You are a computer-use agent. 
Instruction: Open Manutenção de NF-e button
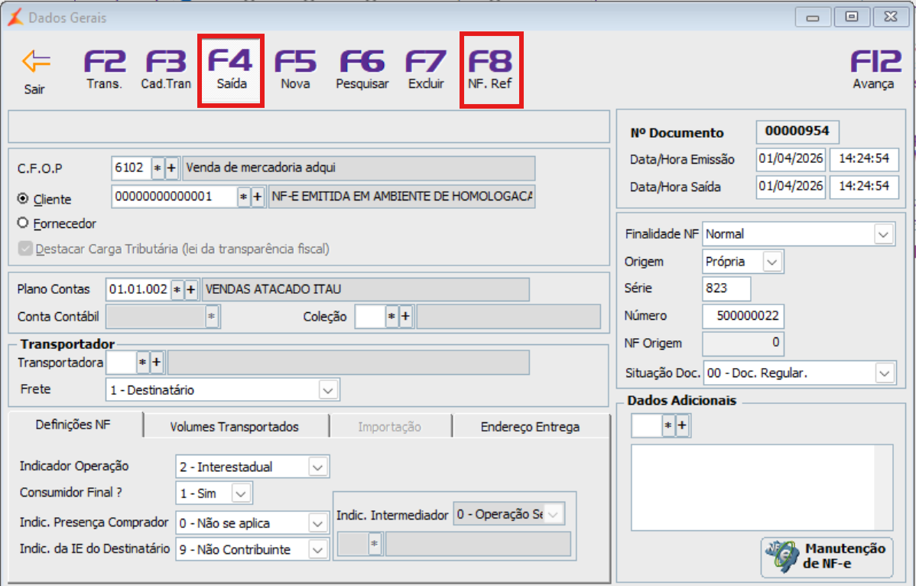tap(827, 556)
